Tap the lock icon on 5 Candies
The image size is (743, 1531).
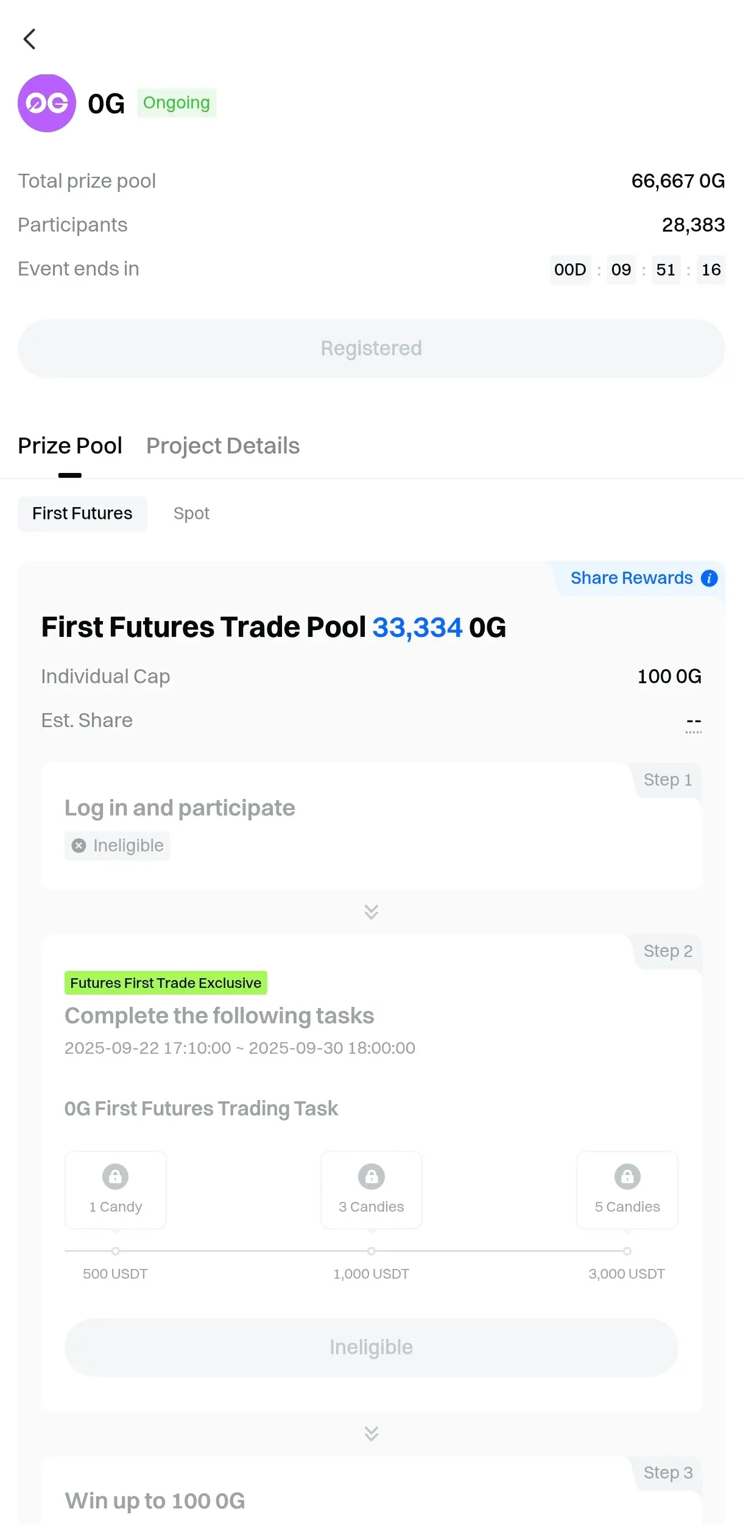point(627,1176)
